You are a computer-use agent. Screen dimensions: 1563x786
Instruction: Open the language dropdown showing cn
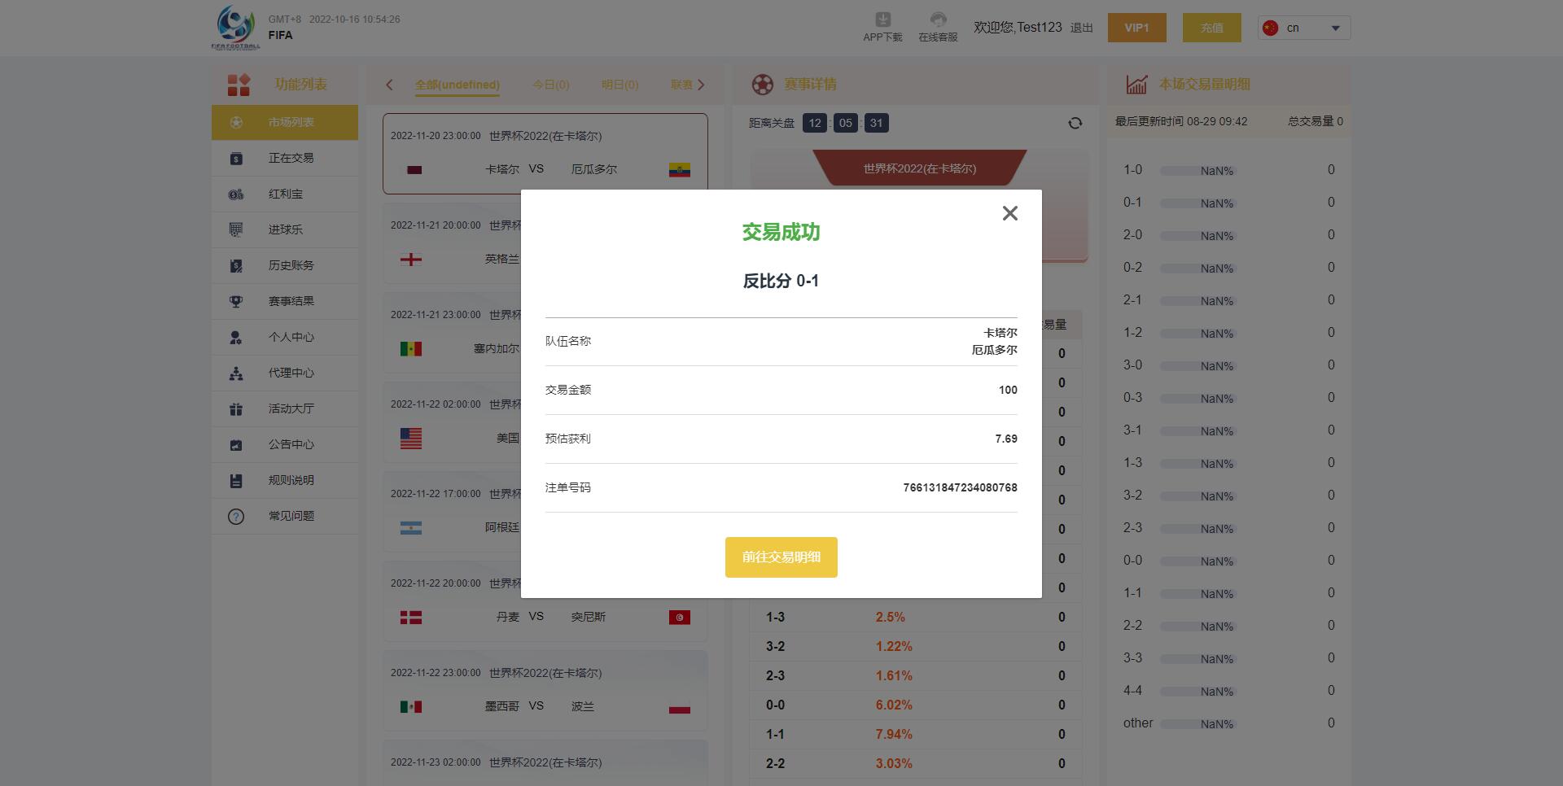(x=1304, y=28)
